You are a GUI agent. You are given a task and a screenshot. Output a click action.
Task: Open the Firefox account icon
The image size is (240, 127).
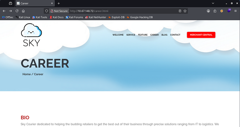coord(208,11)
